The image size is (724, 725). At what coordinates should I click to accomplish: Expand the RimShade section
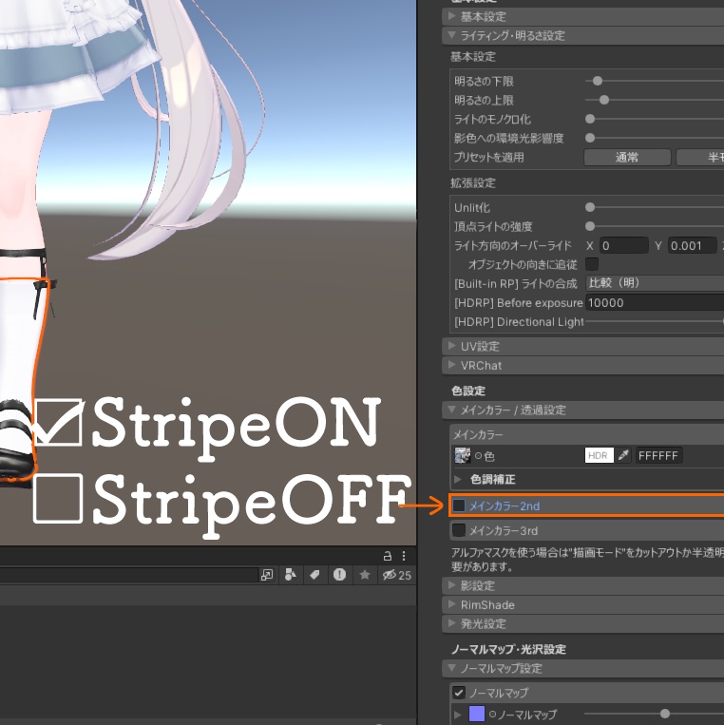[451, 604]
